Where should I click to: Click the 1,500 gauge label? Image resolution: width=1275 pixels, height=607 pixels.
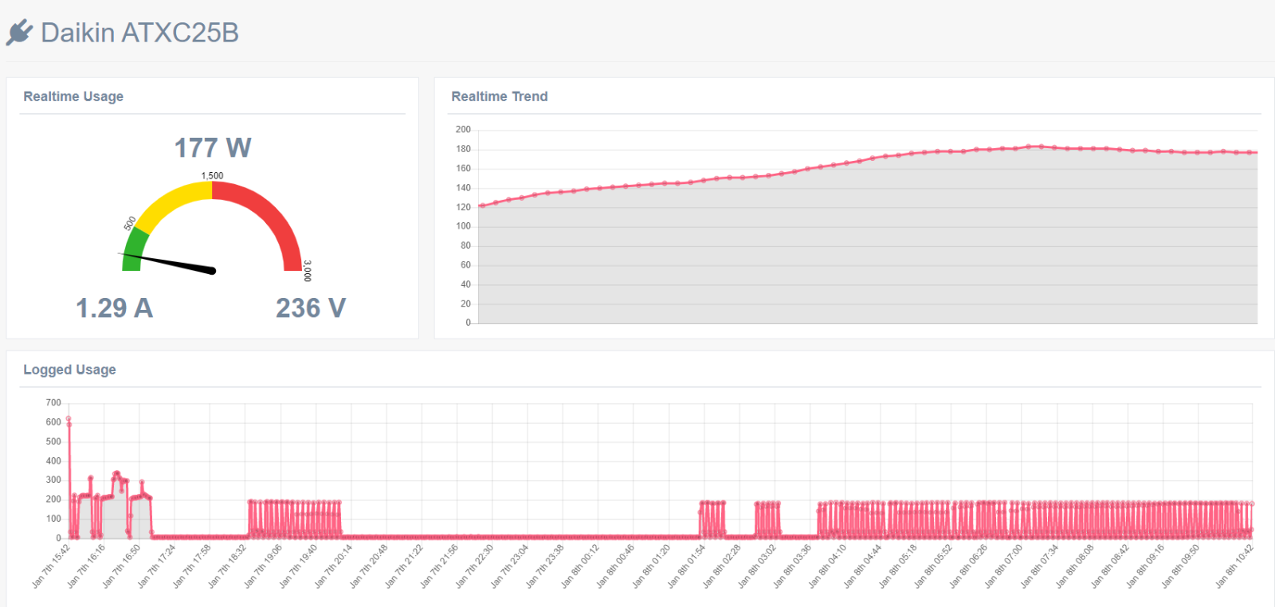click(x=212, y=175)
